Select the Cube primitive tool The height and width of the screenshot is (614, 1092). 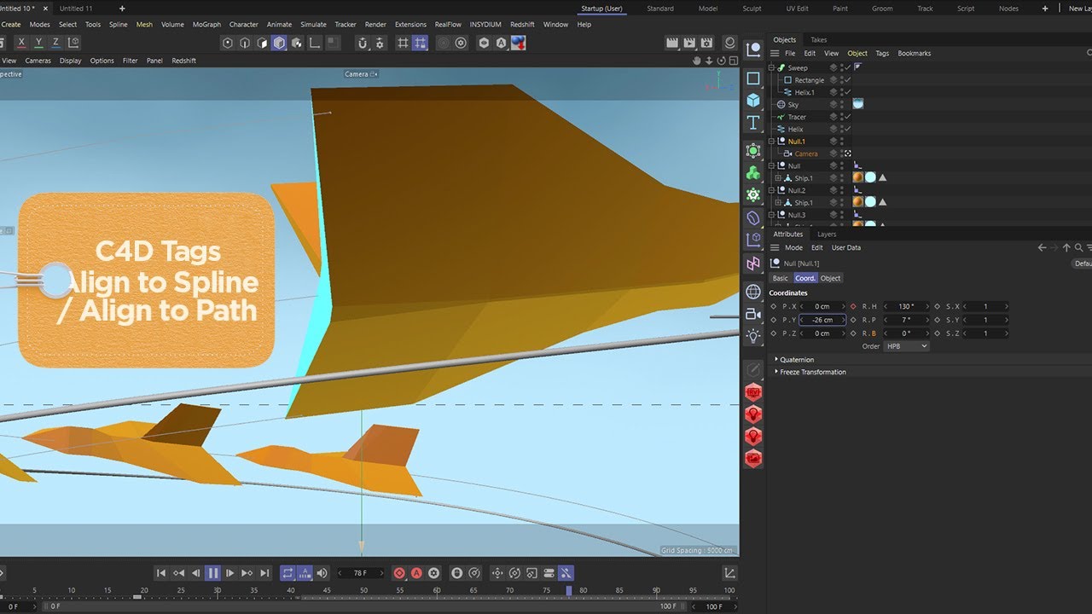753,100
